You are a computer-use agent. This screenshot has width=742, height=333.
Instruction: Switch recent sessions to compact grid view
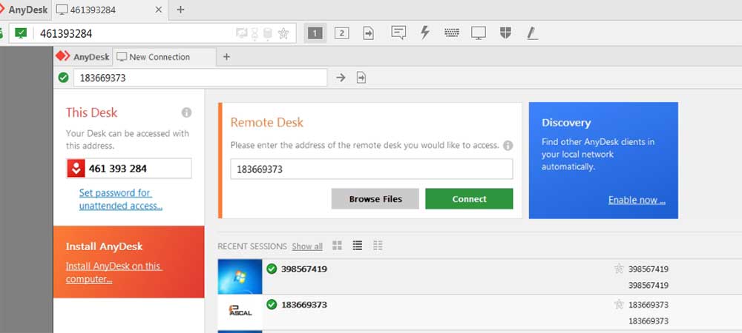378,245
